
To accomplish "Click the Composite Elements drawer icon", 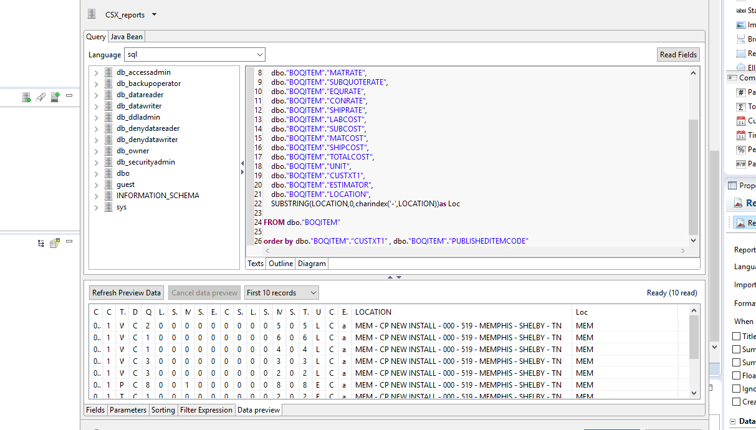I will click(x=732, y=78).
